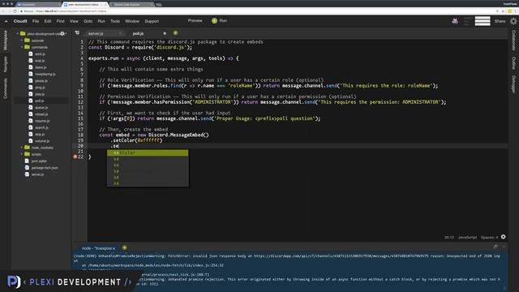Viewport: 519px width, 292px height.
Task: Expand the scripts folder
Action: tap(22, 154)
